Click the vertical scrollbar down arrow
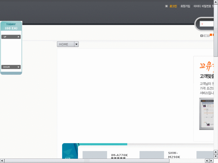Viewport: 218px width, 163px height. pos(216,156)
